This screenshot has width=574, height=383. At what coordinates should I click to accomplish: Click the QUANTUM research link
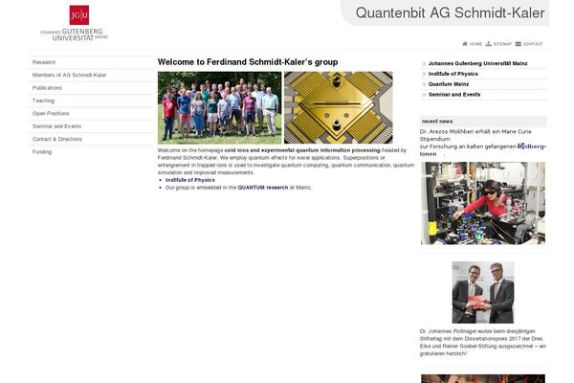pyautogui.click(x=263, y=188)
